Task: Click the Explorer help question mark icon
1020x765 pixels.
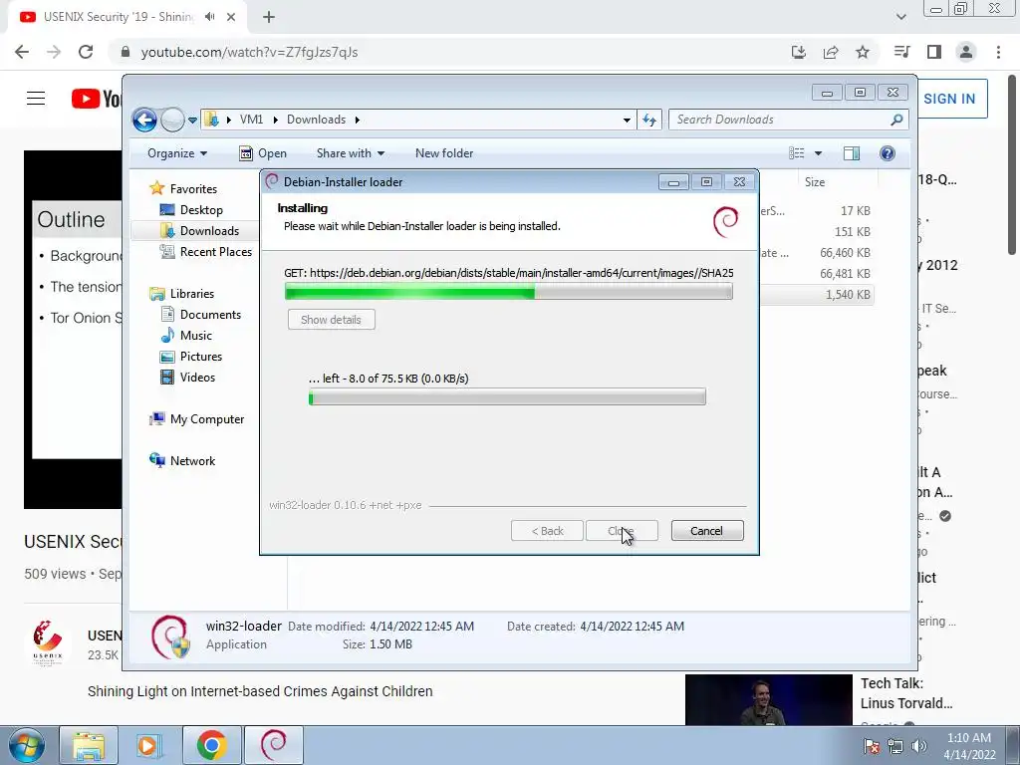Action: (888, 152)
